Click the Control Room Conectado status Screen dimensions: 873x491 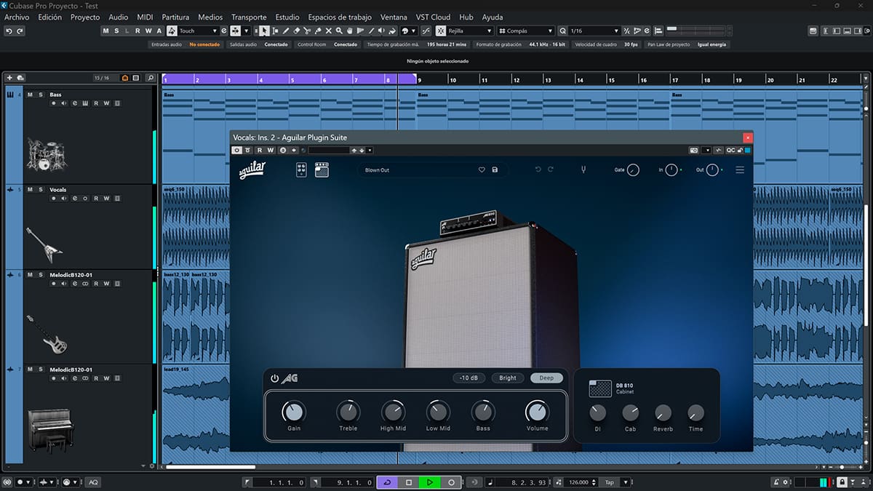pyautogui.click(x=346, y=44)
